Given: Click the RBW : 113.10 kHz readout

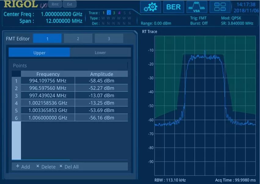Looking at the screenshot, I should point(170,180).
